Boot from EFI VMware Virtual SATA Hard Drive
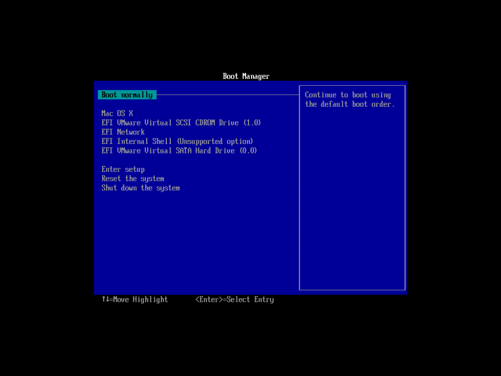501x376 pixels. [x=179, y=150]
